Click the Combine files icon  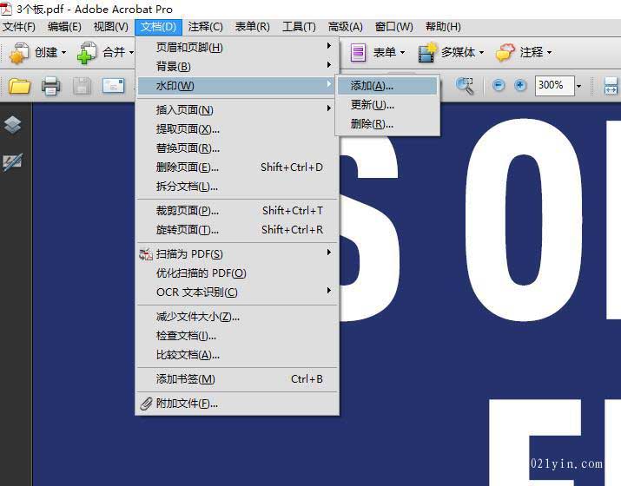point(87,52)
